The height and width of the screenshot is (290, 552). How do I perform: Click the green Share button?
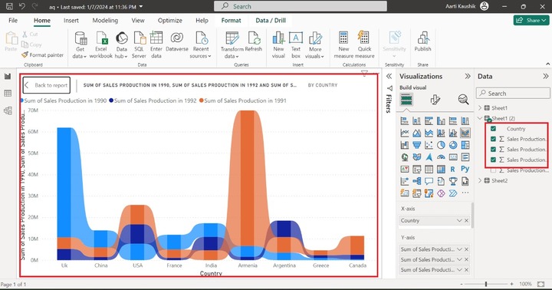531,21
